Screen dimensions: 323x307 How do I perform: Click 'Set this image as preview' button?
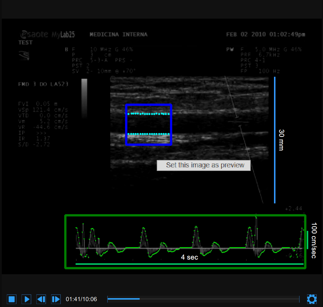coord(203,165)
